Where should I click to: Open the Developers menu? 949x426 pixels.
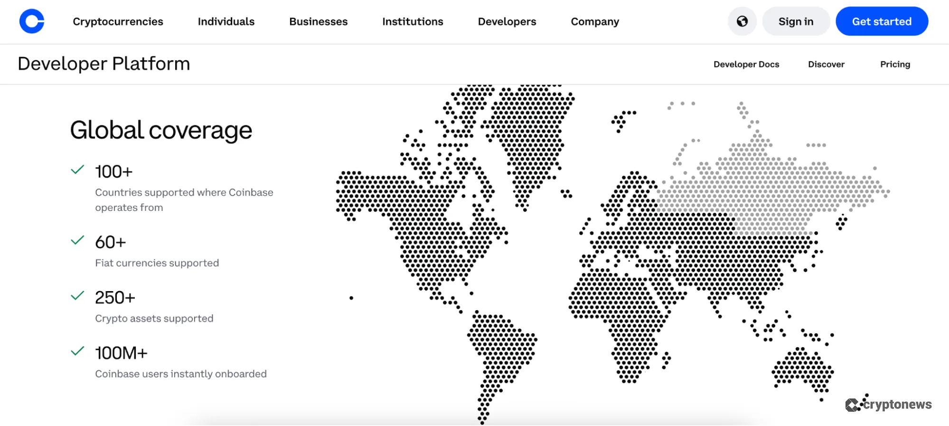[x=507, y=21]
